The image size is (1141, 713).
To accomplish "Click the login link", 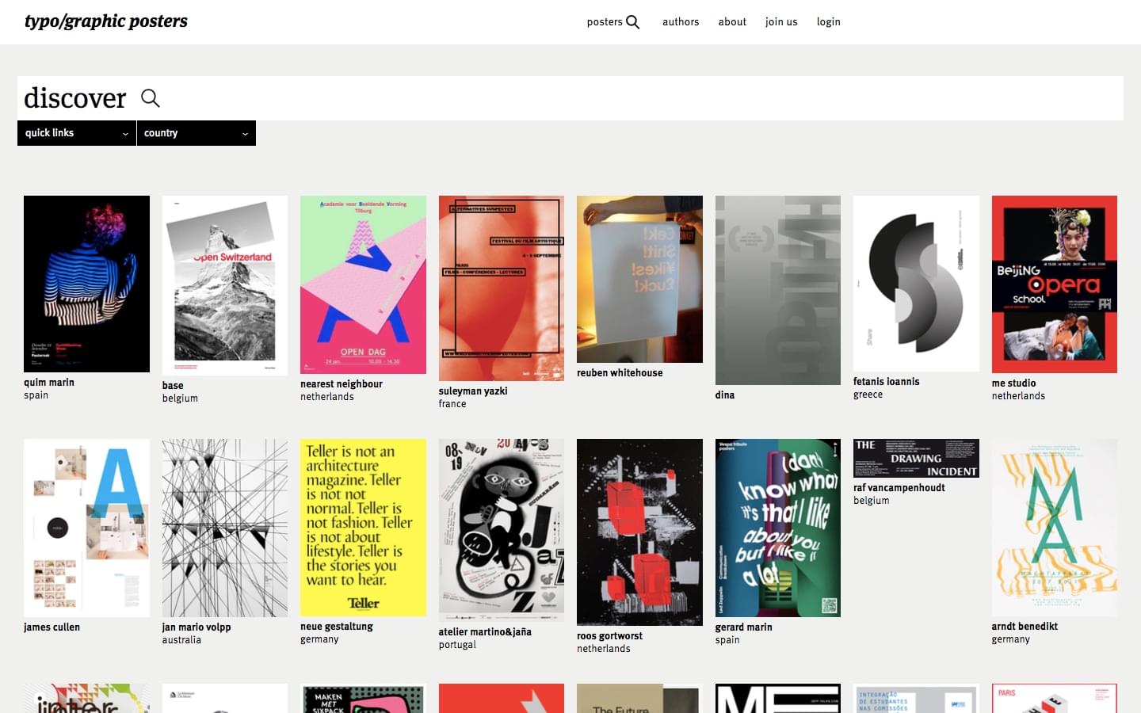I will click(829, 22).
